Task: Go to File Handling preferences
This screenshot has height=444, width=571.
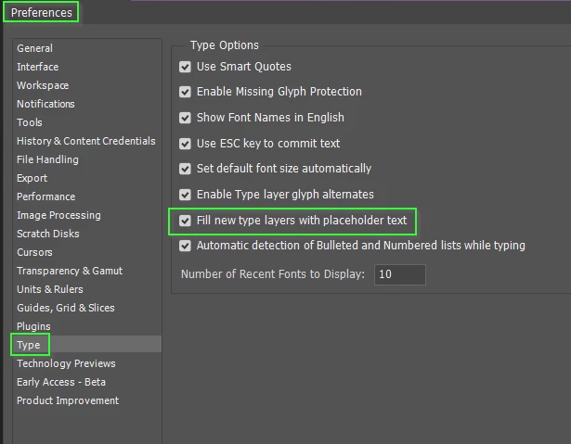Action: (x=47, y=159)
